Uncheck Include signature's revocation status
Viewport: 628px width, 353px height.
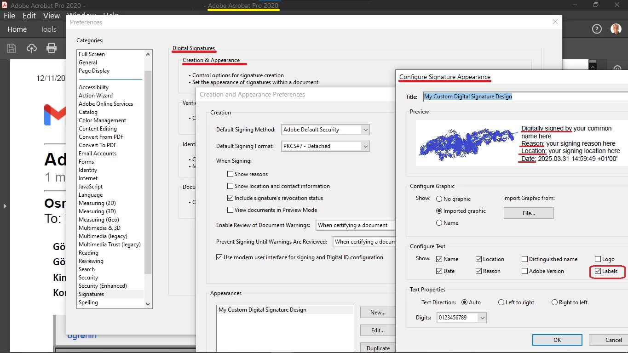(230, 198)
